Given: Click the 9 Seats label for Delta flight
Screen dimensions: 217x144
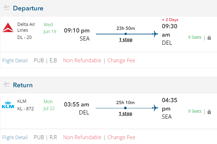Looking at the screenshot, I should (195, 37).
